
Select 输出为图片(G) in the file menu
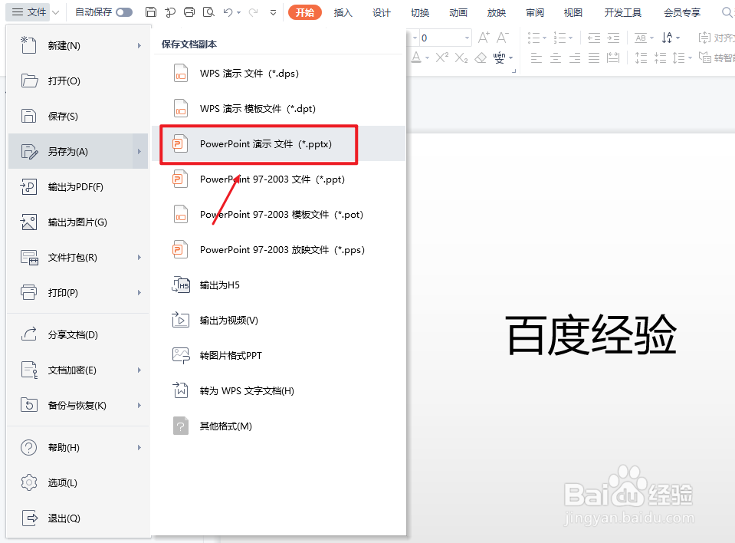coord(78,222)
